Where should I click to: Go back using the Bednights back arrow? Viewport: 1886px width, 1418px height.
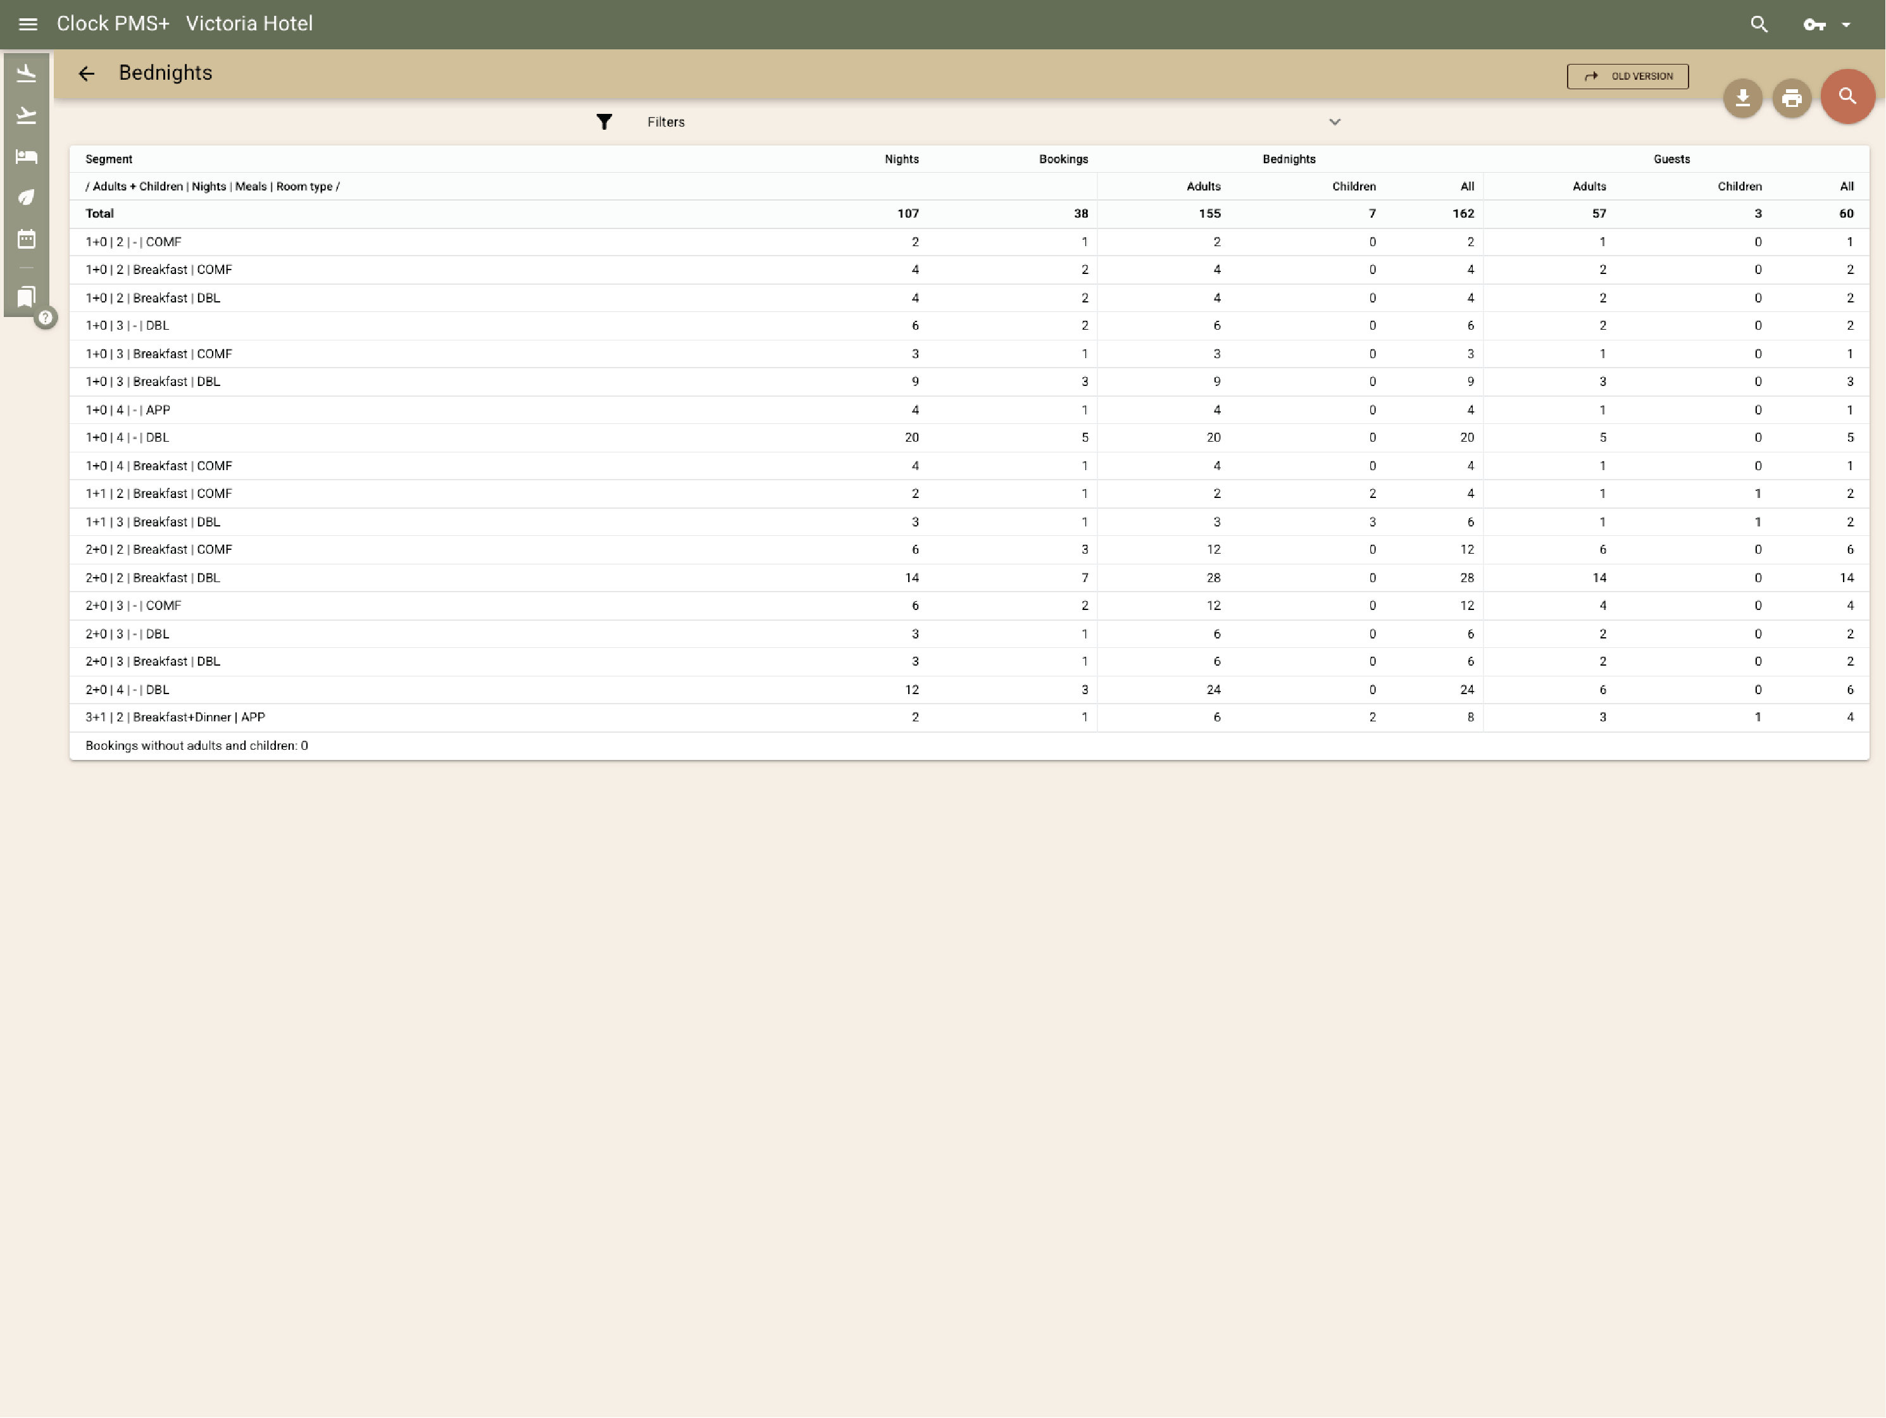pos(86,73)
